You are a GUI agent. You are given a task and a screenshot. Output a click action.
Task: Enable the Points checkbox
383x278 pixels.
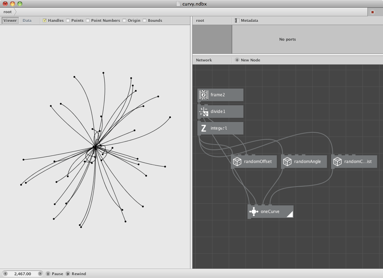[x=68, y=21]
